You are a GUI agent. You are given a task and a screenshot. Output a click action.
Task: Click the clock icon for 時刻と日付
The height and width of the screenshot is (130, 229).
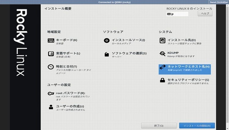click(x=51, y=67)
